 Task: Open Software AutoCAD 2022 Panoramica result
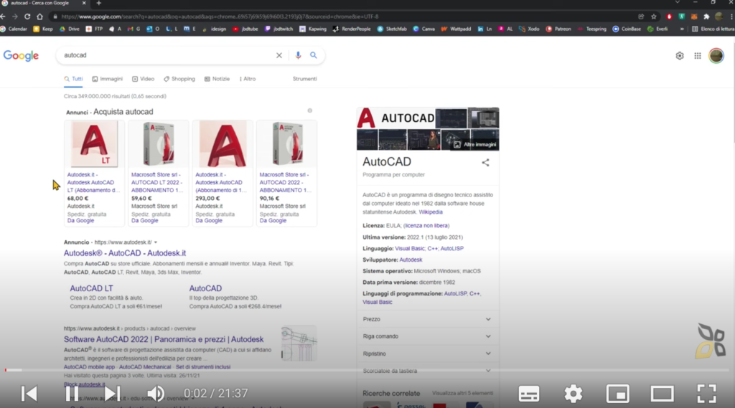pos(164,339)
